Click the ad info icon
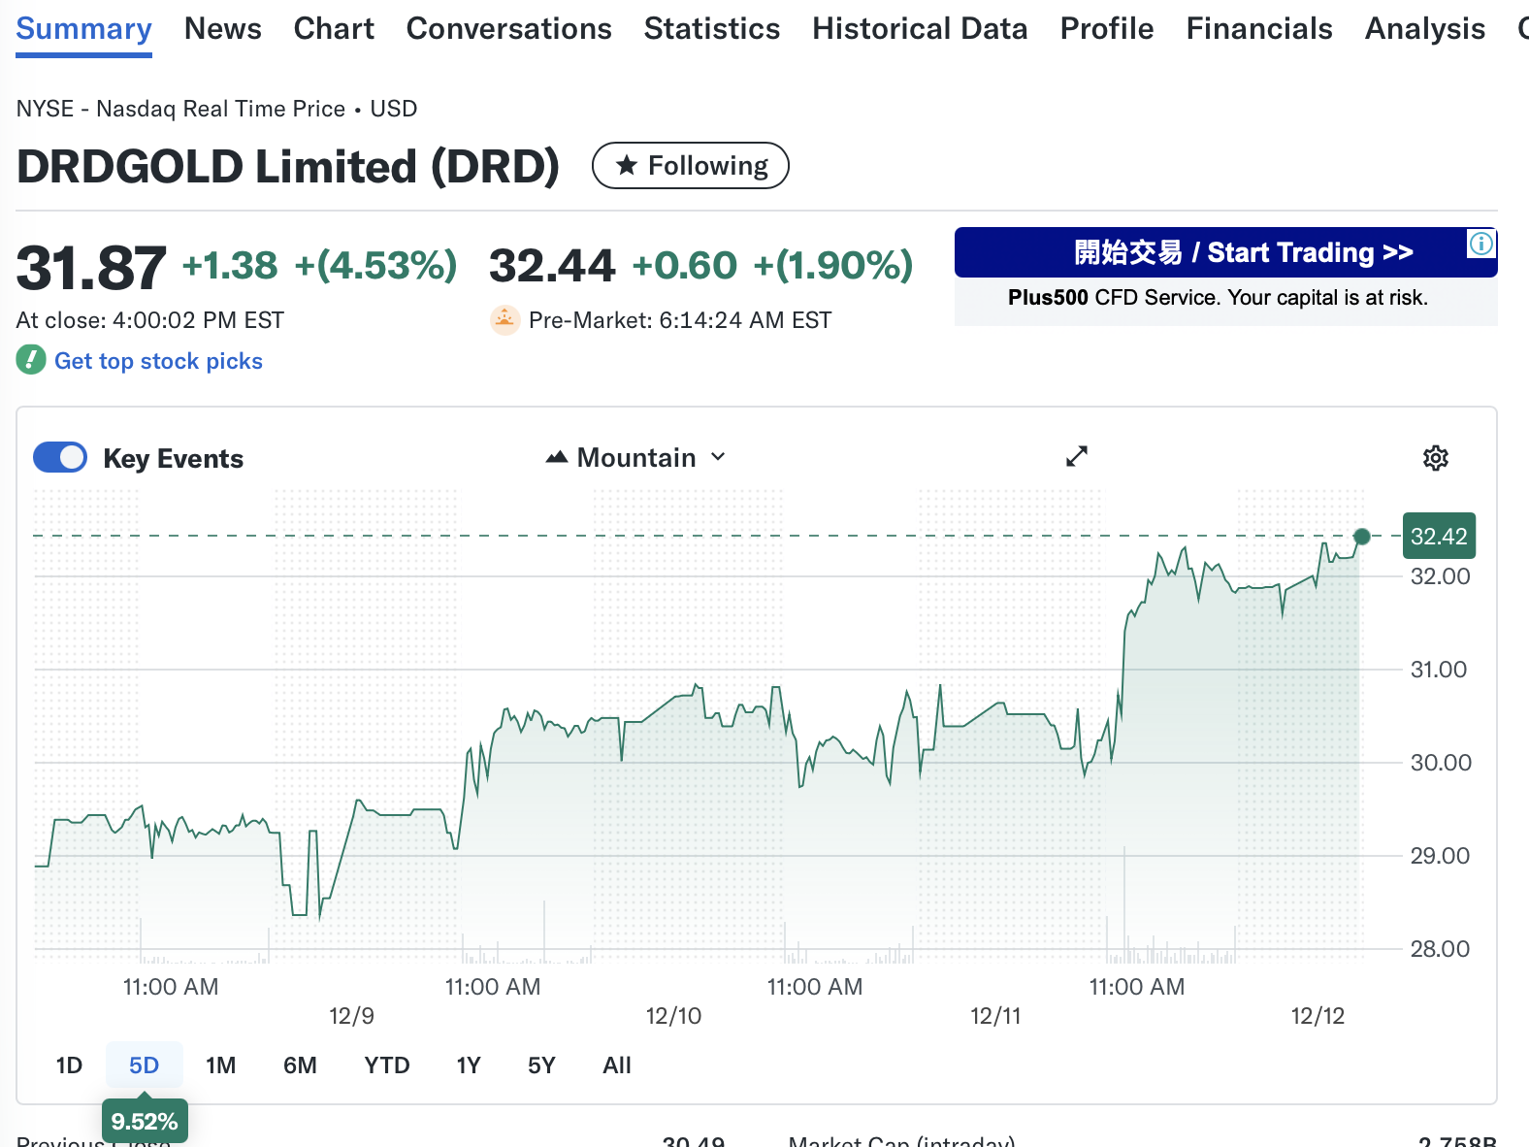1529x1147 pixels. 1480,244
